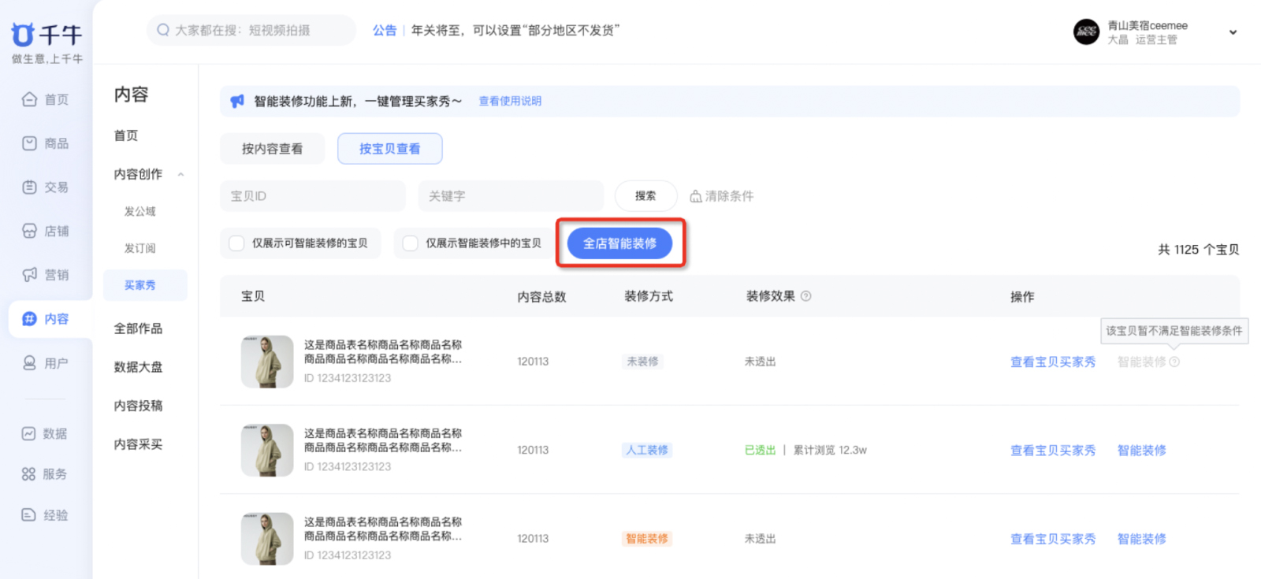Open 全部作品 menu item

tap(138, 328)
